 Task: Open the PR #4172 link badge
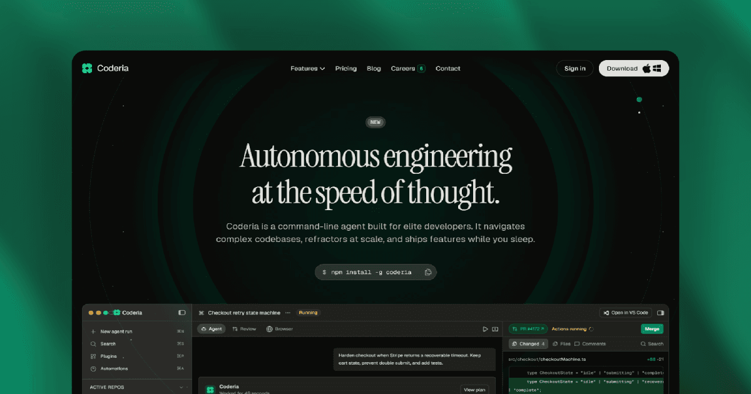pyautogui.click(x=528, y=328)
